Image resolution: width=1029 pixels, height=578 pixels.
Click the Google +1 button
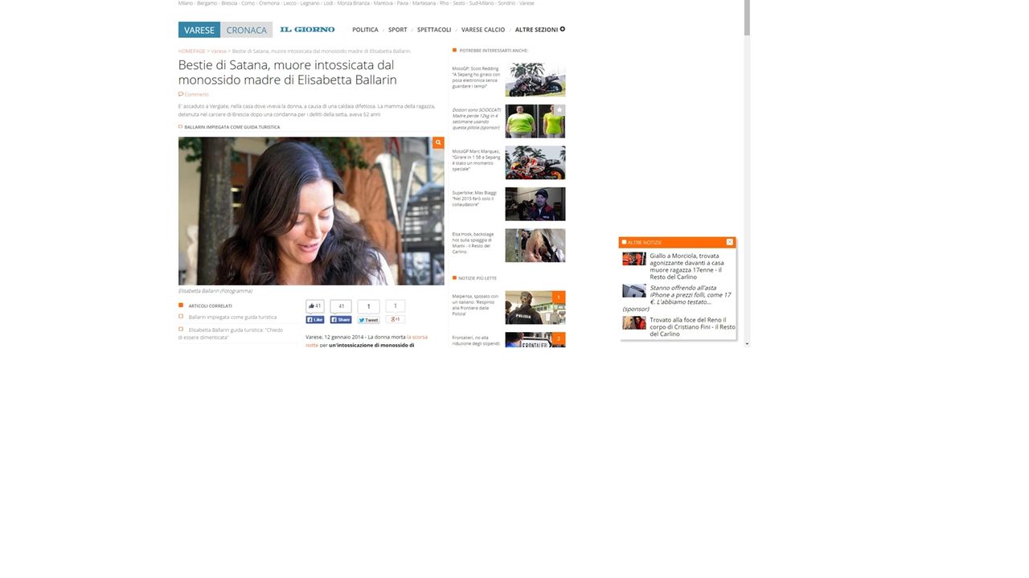394,319
